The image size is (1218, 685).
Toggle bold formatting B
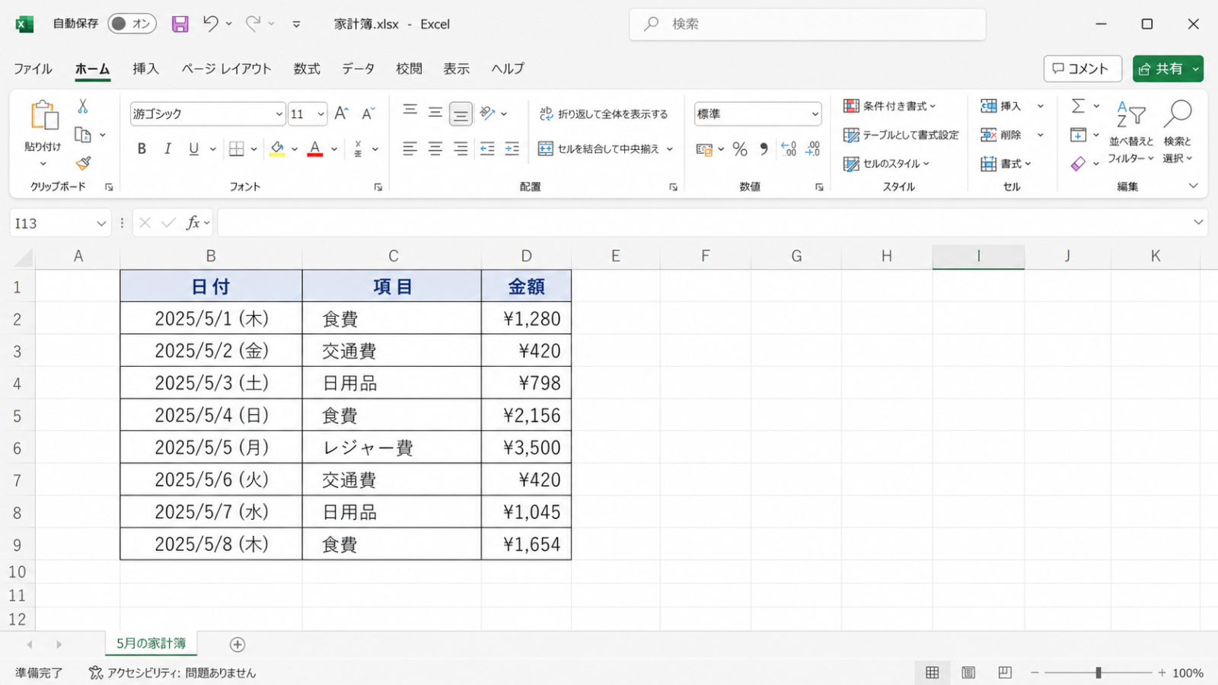coord(142,149)
